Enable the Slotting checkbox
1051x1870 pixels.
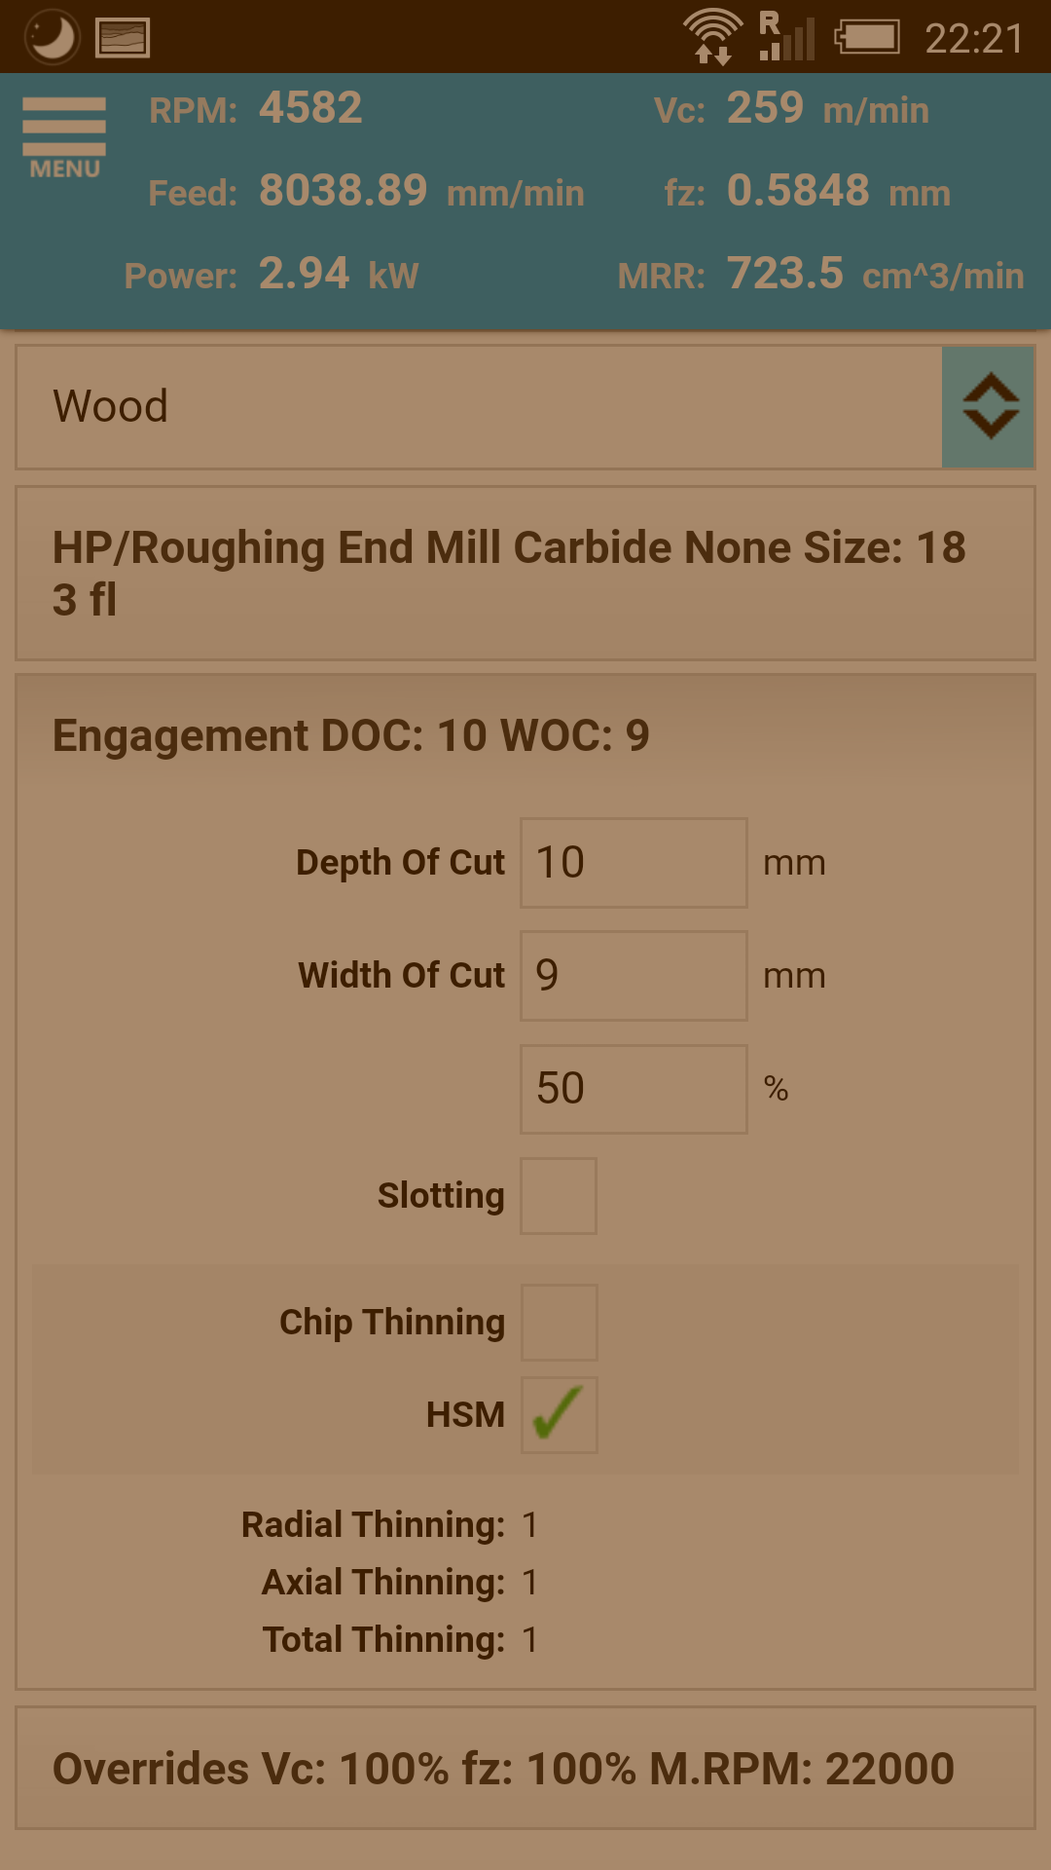click(x=559, y=1196)
